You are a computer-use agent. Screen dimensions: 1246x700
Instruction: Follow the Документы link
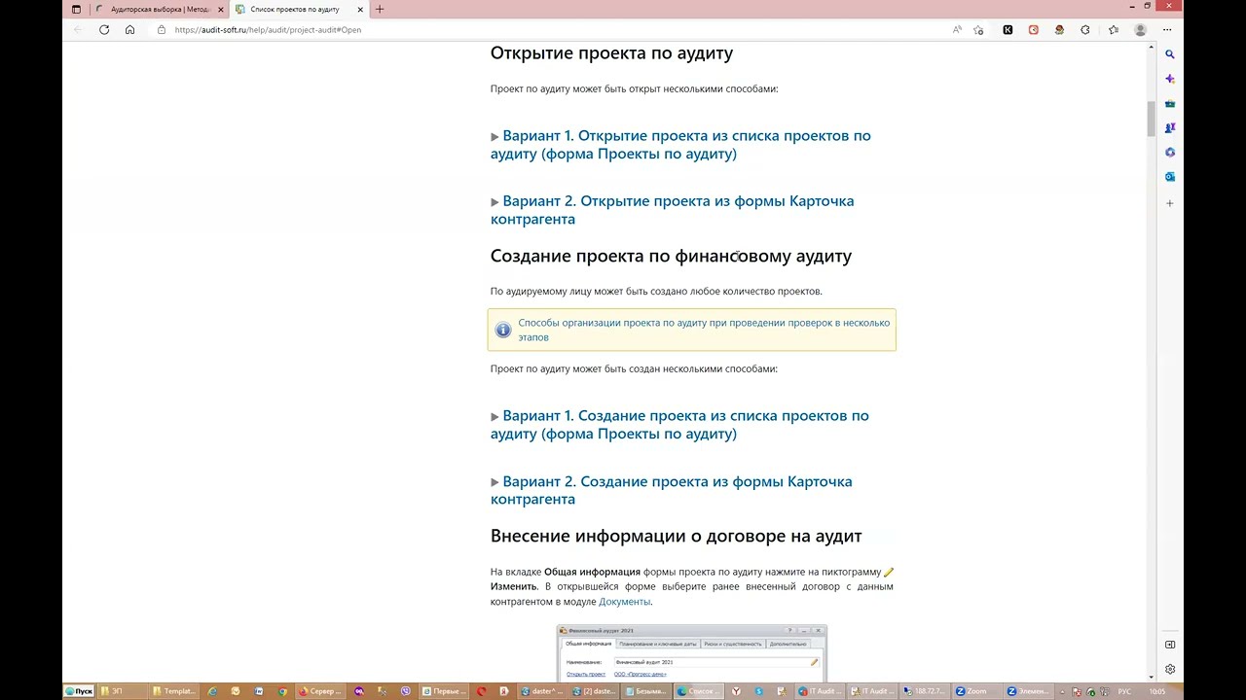624,602
